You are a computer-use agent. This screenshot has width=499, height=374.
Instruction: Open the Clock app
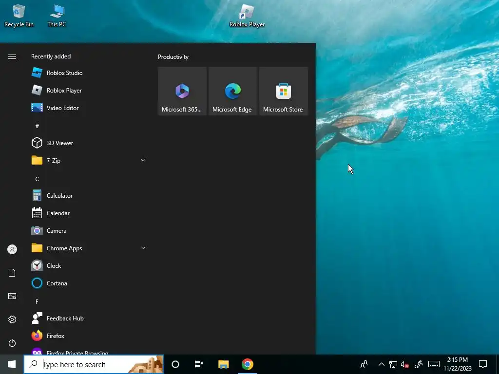pos(89,265)
